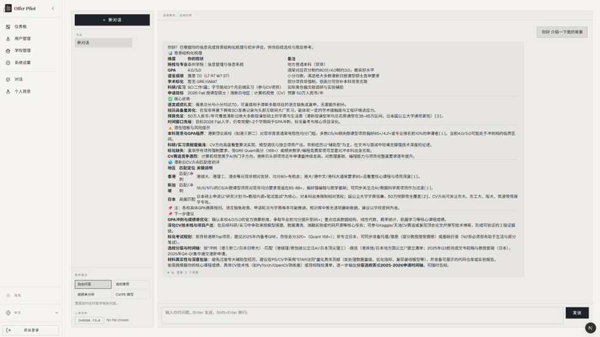Image resolution: width=600 pixels, height=337 pixels.
Task: Go to 学校管理 school management
Action: tap(30, 51)
